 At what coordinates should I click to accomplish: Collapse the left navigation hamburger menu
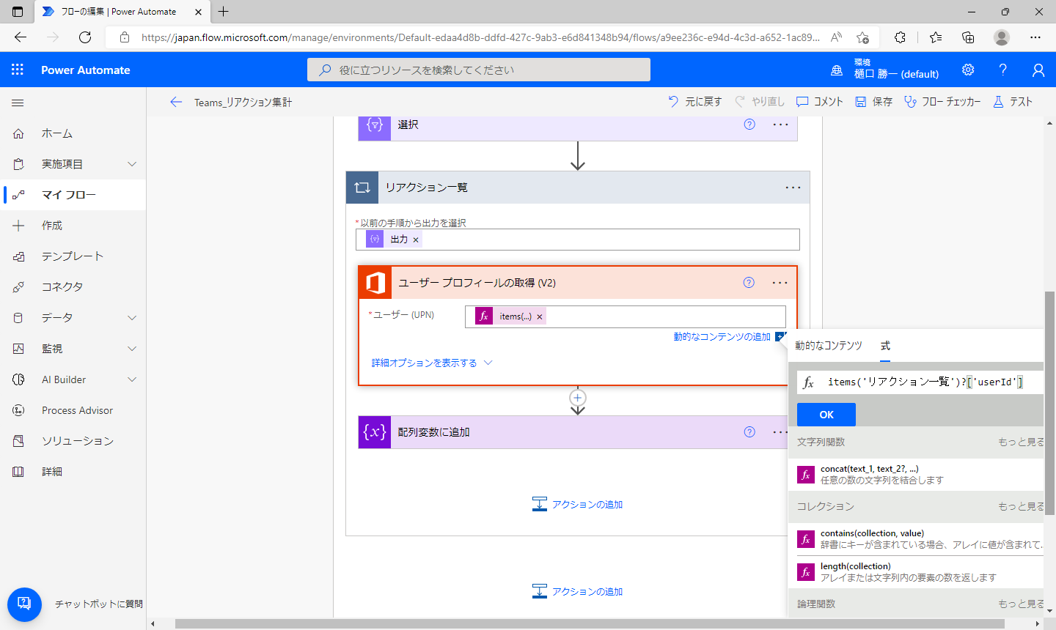(x=18, y=103)
